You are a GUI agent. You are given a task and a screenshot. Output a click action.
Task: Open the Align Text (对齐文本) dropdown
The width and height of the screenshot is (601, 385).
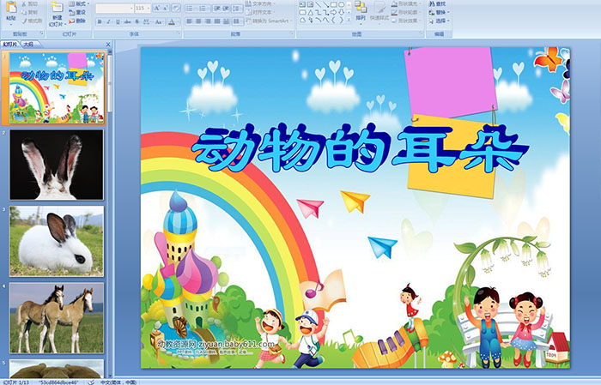click(x=259, y=12)
